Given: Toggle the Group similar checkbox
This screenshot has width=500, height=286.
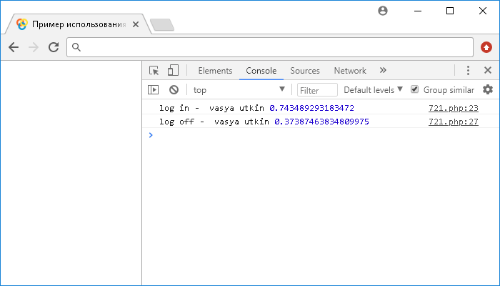Looking at the screenshot, I should [414, 89].
